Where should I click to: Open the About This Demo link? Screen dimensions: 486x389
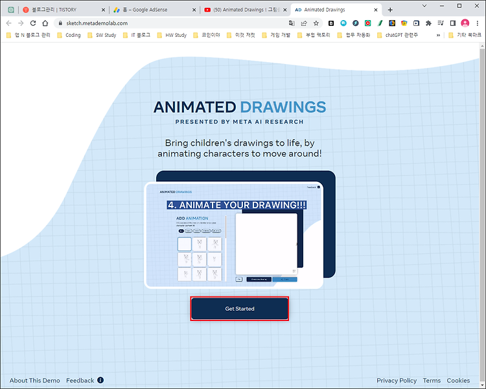[x=35, y=381]
